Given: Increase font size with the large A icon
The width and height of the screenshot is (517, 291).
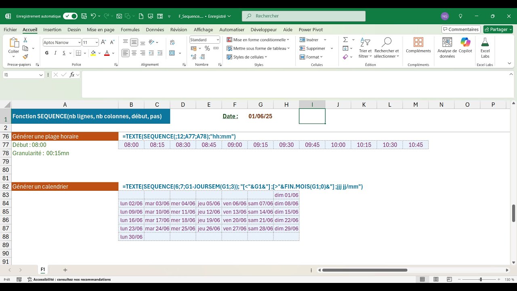Looking at the screenshot, I should point(103,42).
